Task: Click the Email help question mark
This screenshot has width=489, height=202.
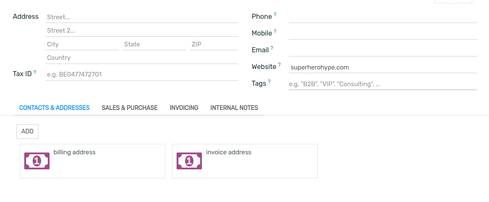Action: pos(272,48)
